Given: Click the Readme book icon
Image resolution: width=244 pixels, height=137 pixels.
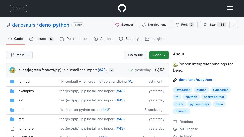Looking at the screenshot, I should (x=175, y=122).
